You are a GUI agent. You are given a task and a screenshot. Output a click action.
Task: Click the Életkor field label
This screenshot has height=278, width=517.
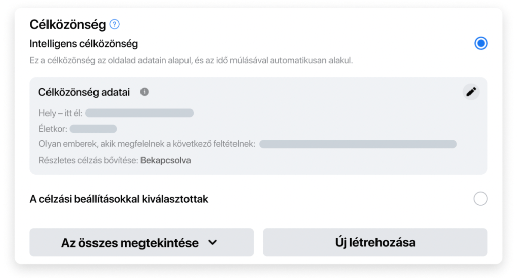53,129
